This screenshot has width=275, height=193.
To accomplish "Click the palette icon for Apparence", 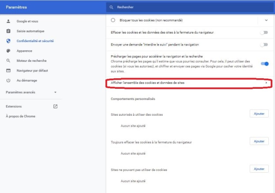I will click(8, 51).
